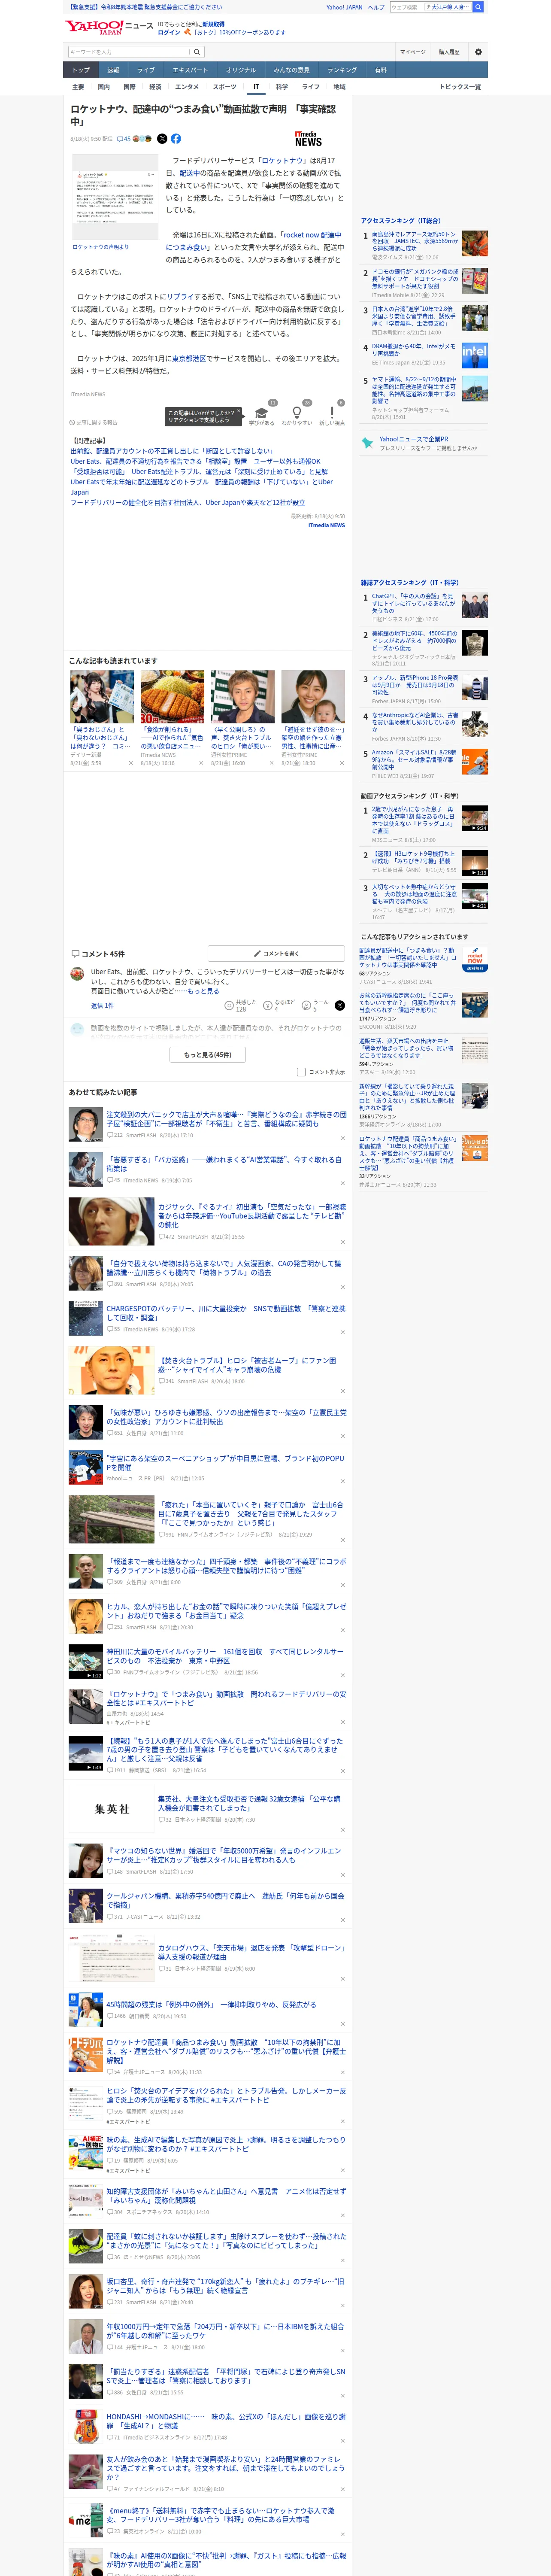Image resolution: width=551 pixels, height=2576 pixels.
Task: Click the 集英社 logo article thumbnail
Action: click(112, 1809)
